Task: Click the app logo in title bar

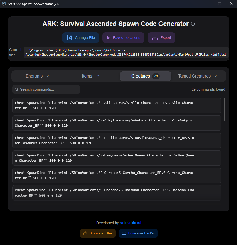Action: tap(4, 4)
